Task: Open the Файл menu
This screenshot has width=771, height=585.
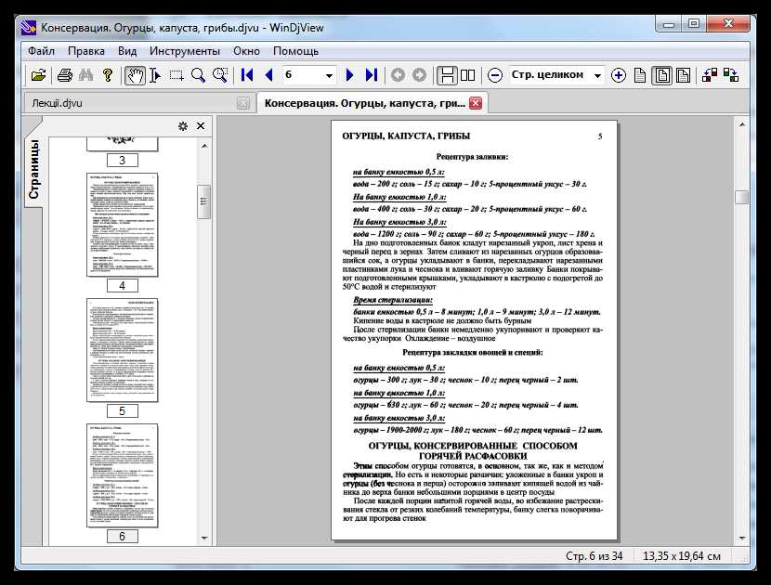Action: (41, 51)
